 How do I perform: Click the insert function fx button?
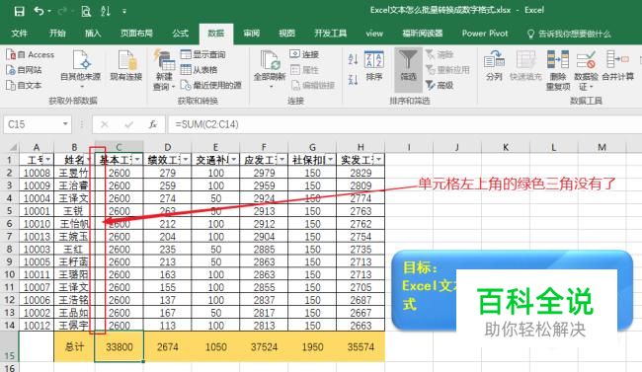153,124
